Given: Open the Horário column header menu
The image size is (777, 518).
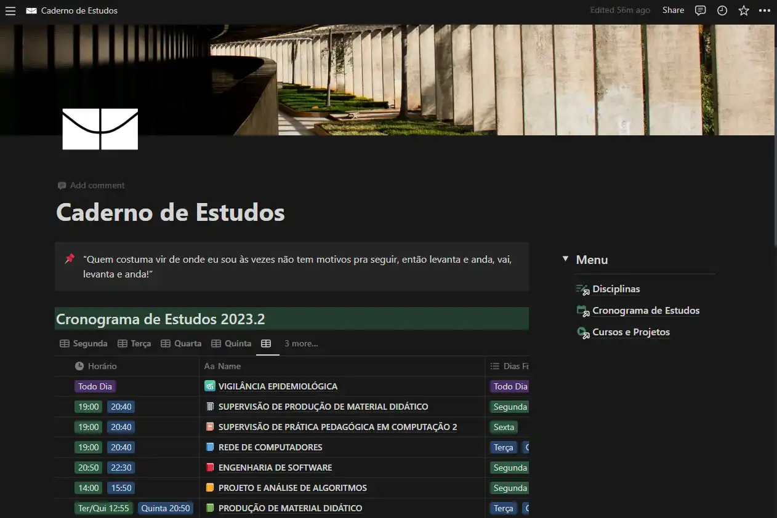Looking at the screenshot, I should [x=102, y=366].
